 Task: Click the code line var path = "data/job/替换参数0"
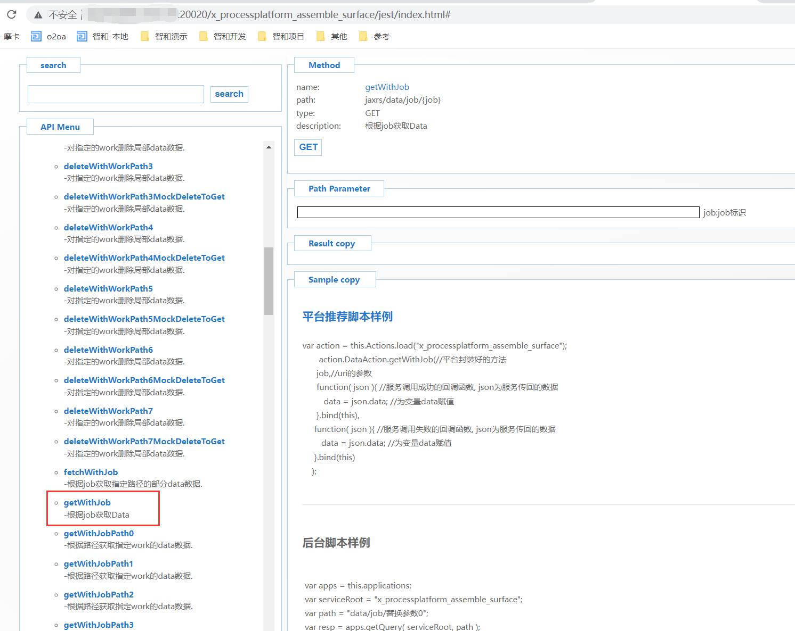(367, 613)
